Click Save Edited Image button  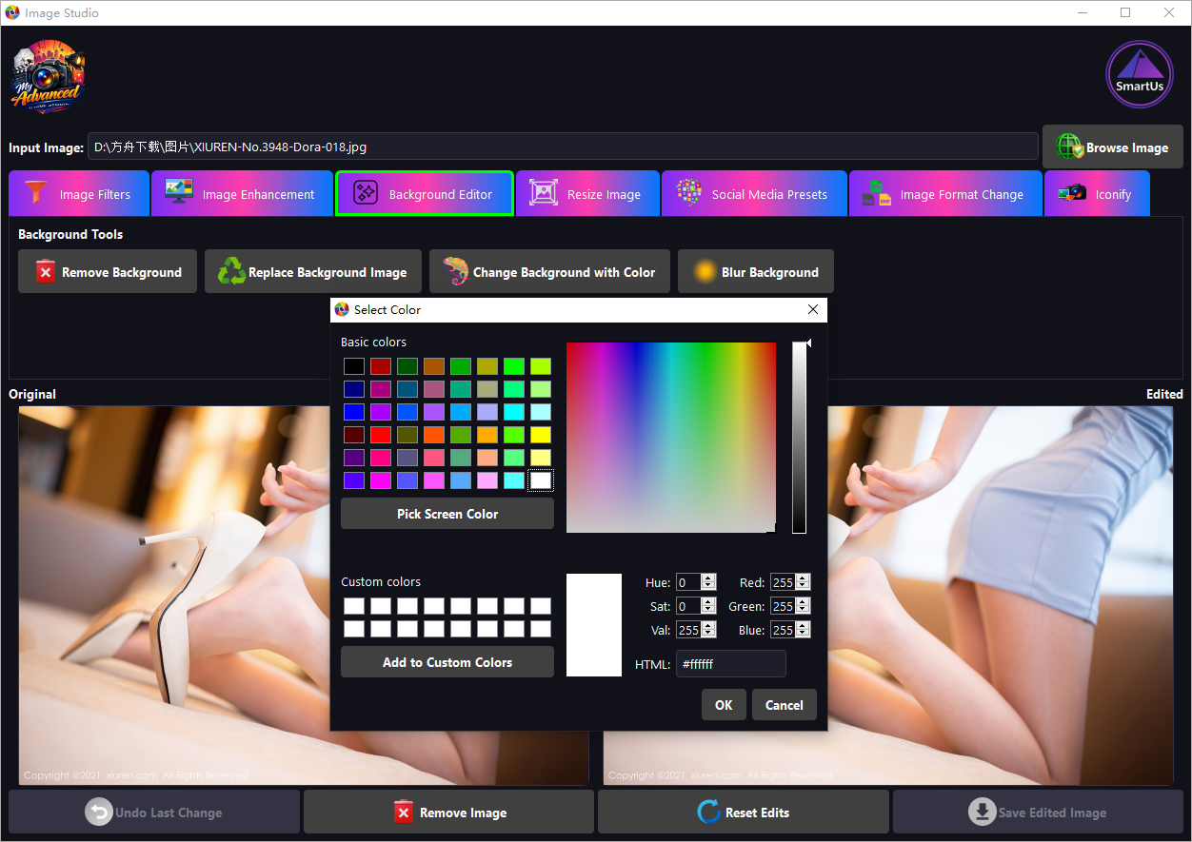(1038, 813)
